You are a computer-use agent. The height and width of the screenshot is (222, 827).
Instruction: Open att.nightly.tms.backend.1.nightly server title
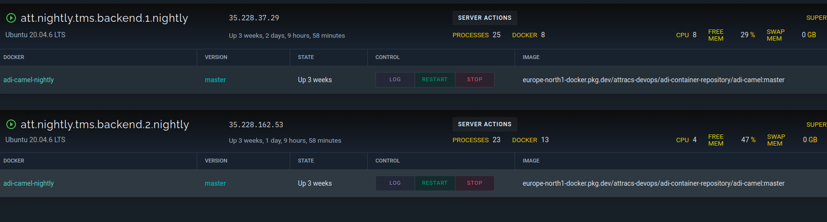[104, 18]
